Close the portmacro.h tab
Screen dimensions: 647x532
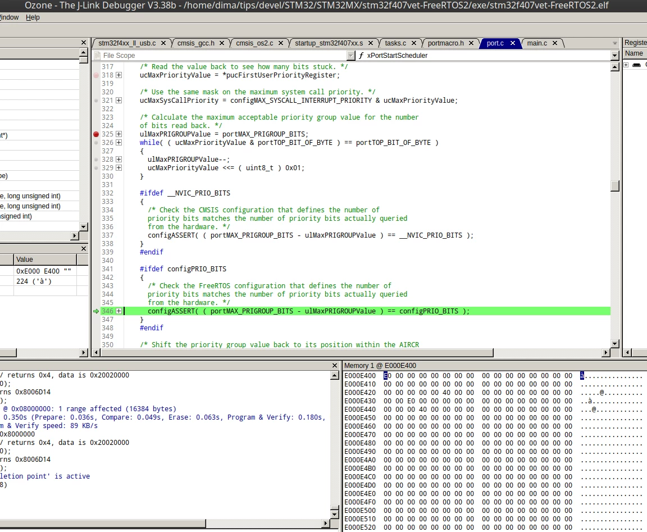point(471,43)
